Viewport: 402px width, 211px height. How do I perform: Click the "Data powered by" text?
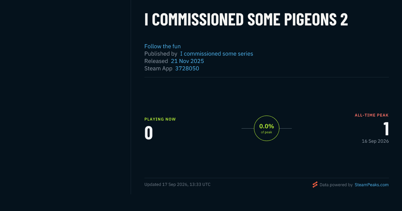tap(336, 185)
